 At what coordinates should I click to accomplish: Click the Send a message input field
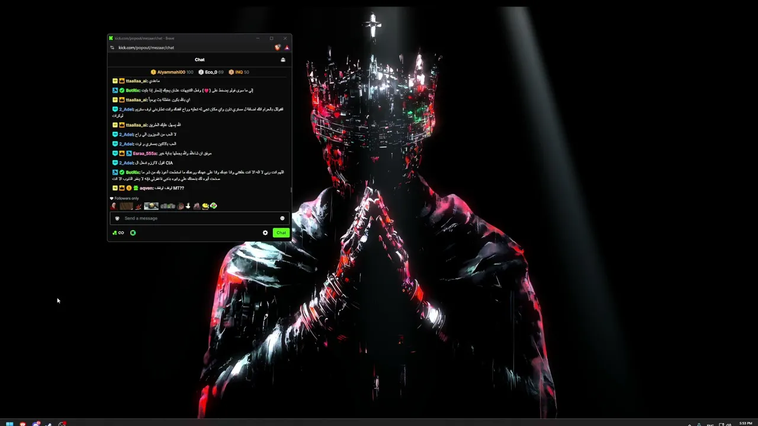click(199, 218)
